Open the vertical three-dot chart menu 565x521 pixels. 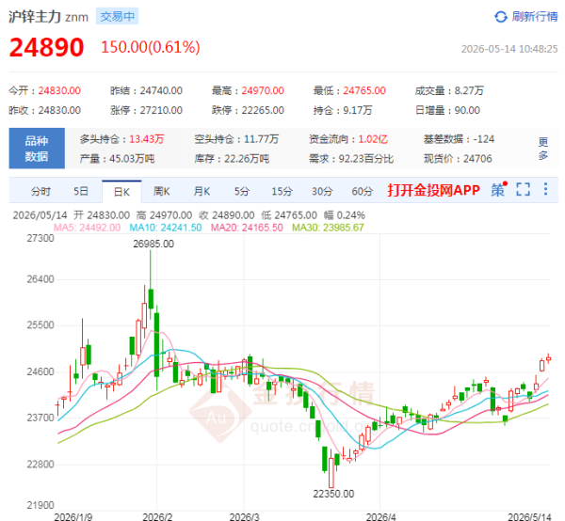tap(545, 189)
